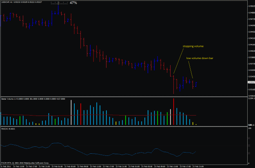Click the 22 Feb 13:00 time label
255x168 pixels.
tap(95, 166)
